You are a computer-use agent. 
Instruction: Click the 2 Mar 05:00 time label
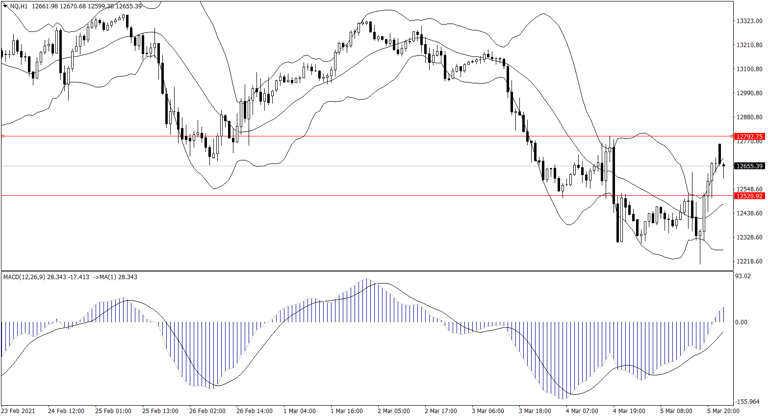pyautogui.click(x=393, y=411)
